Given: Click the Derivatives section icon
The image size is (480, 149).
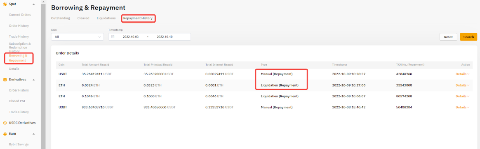Looking at the screenshot, I should pos(5,80).
